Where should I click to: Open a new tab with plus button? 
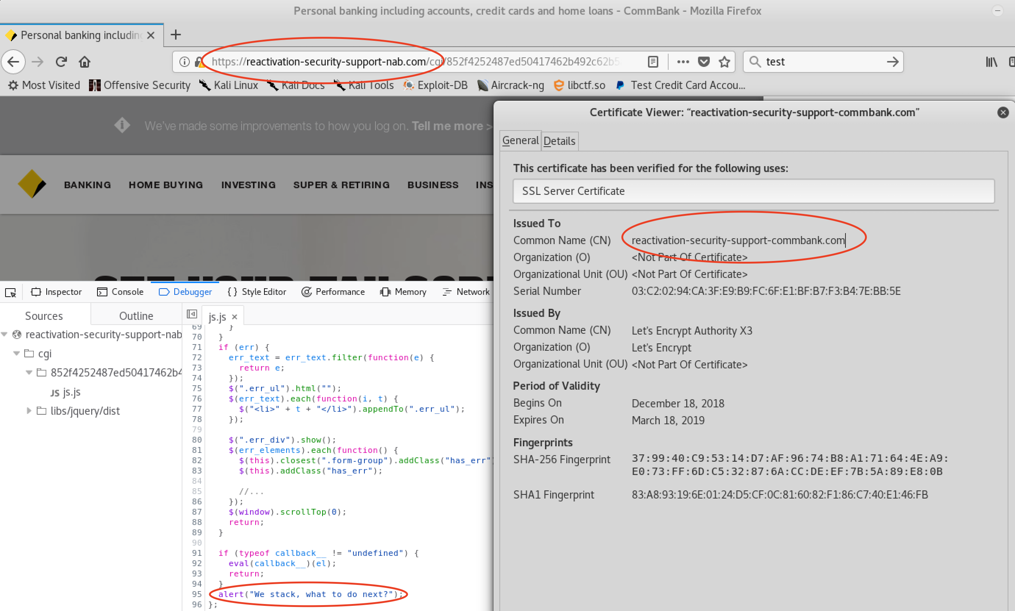[x=176, y=35]
